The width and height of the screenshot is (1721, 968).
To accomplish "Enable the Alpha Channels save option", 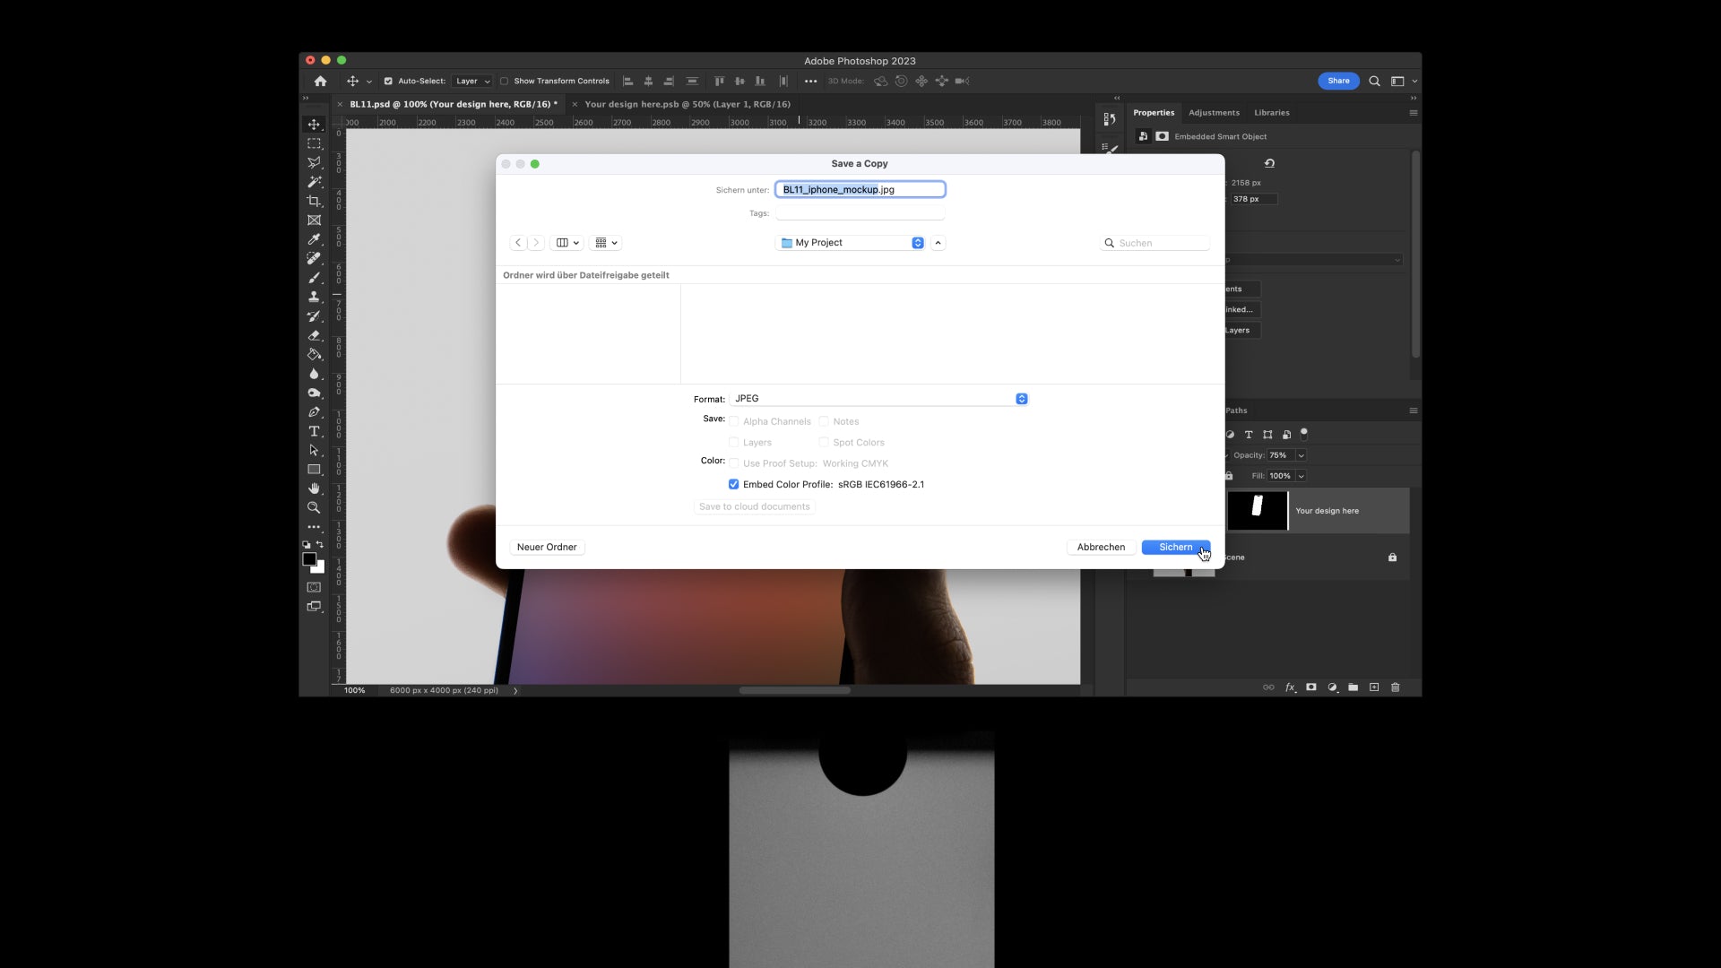I will (734, 421).
